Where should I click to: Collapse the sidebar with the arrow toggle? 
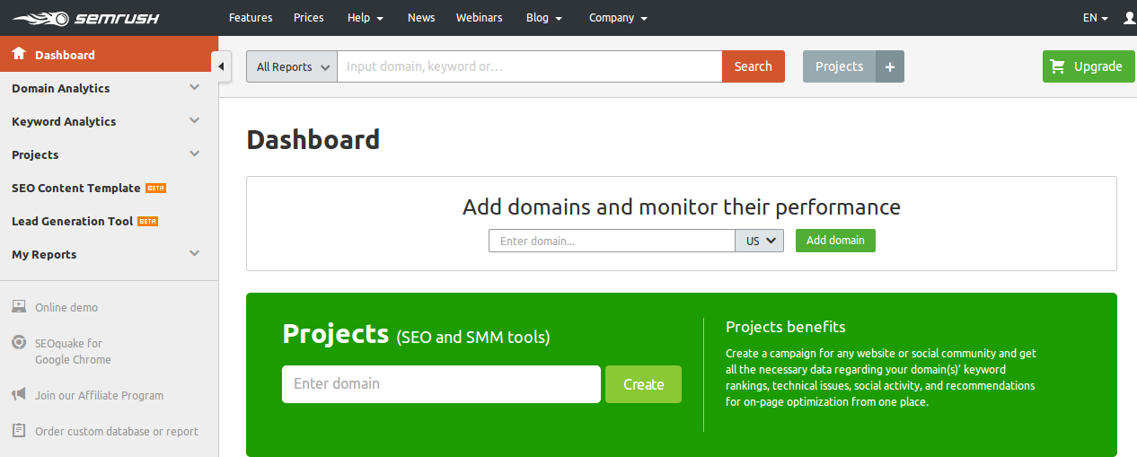click(x=222, y=66)
